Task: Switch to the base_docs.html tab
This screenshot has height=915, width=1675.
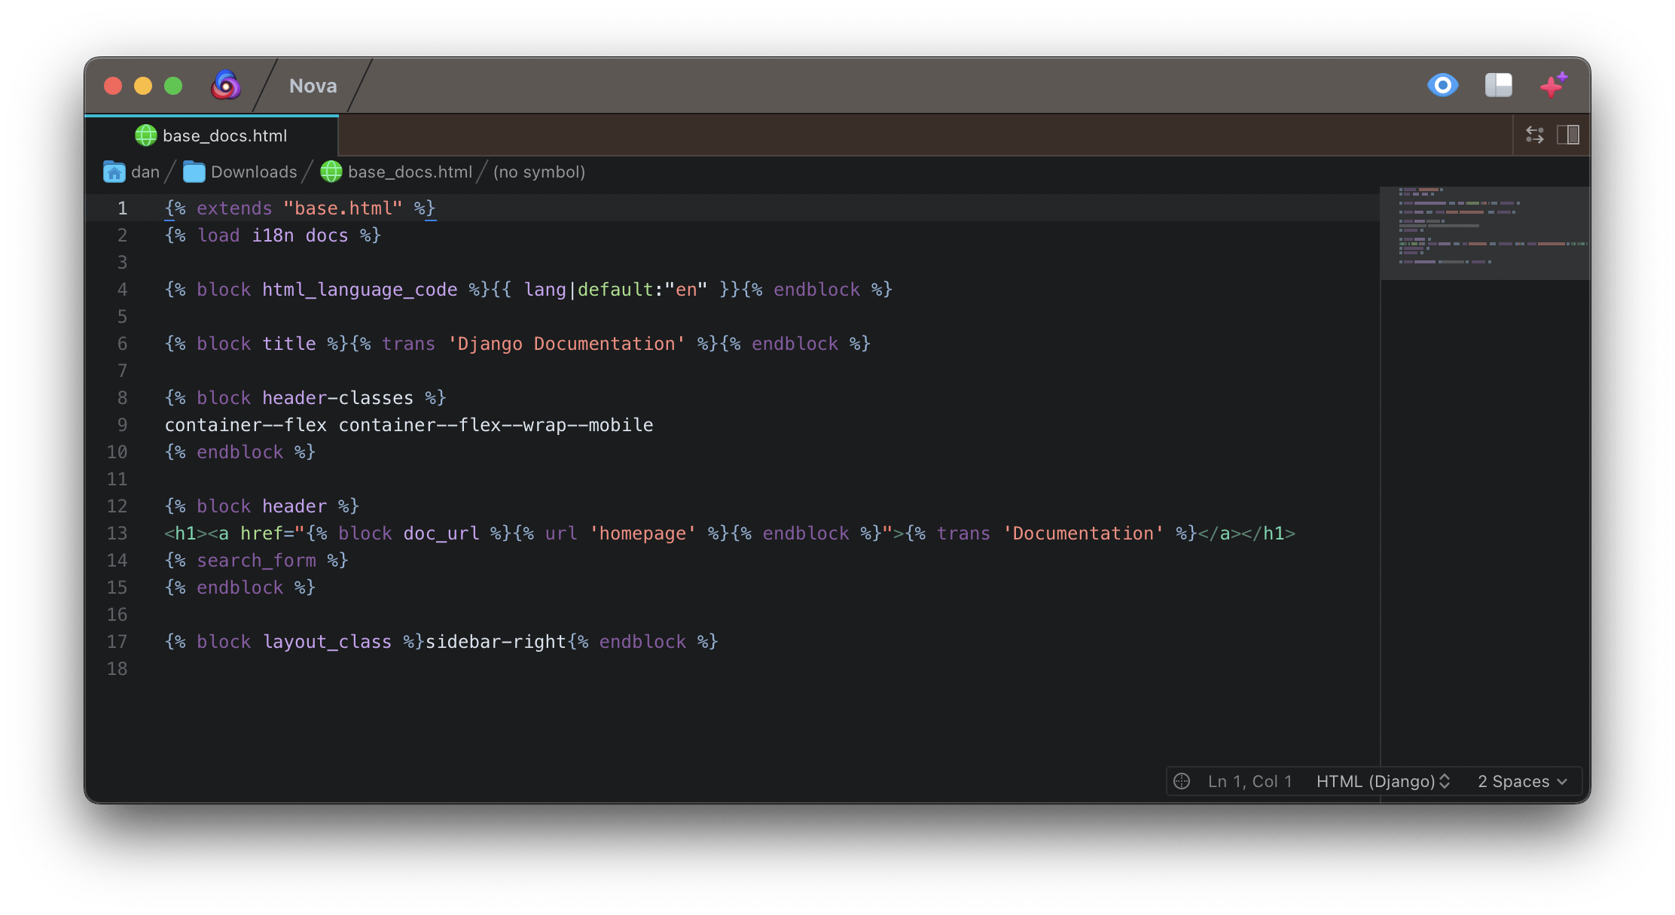Action: tap(226, 135)
